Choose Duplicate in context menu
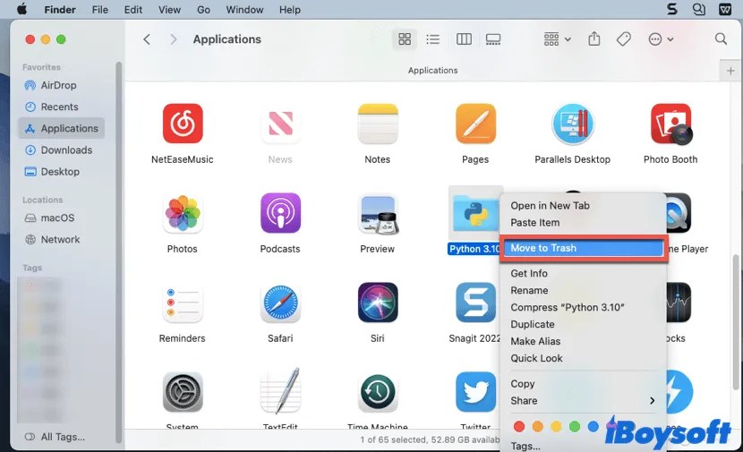 click(x=583, y=325)
